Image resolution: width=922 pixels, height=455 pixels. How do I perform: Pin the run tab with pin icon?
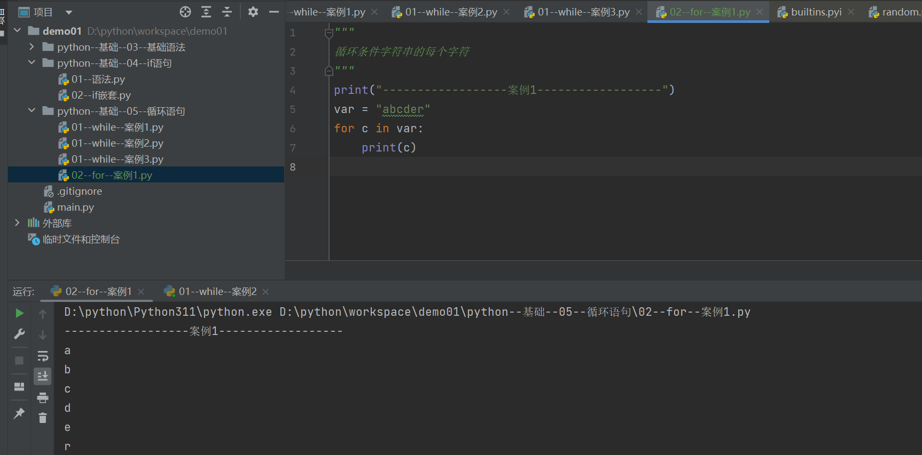coord(19,413)
